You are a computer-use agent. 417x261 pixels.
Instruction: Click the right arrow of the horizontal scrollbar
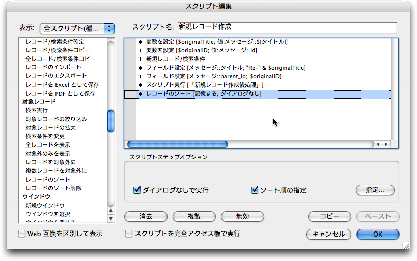[x=386, y=144]
